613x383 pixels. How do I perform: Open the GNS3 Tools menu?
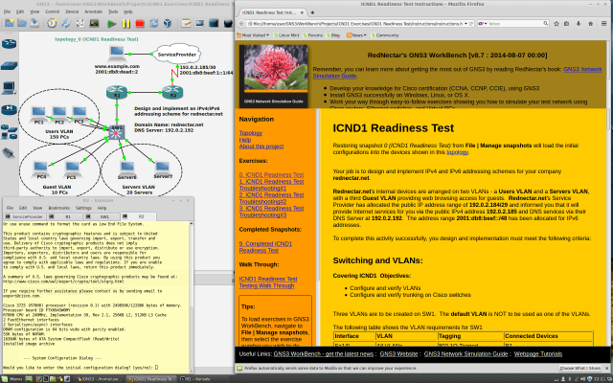coord(113,11)
